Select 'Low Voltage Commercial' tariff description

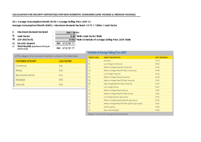tap(113, 64)
